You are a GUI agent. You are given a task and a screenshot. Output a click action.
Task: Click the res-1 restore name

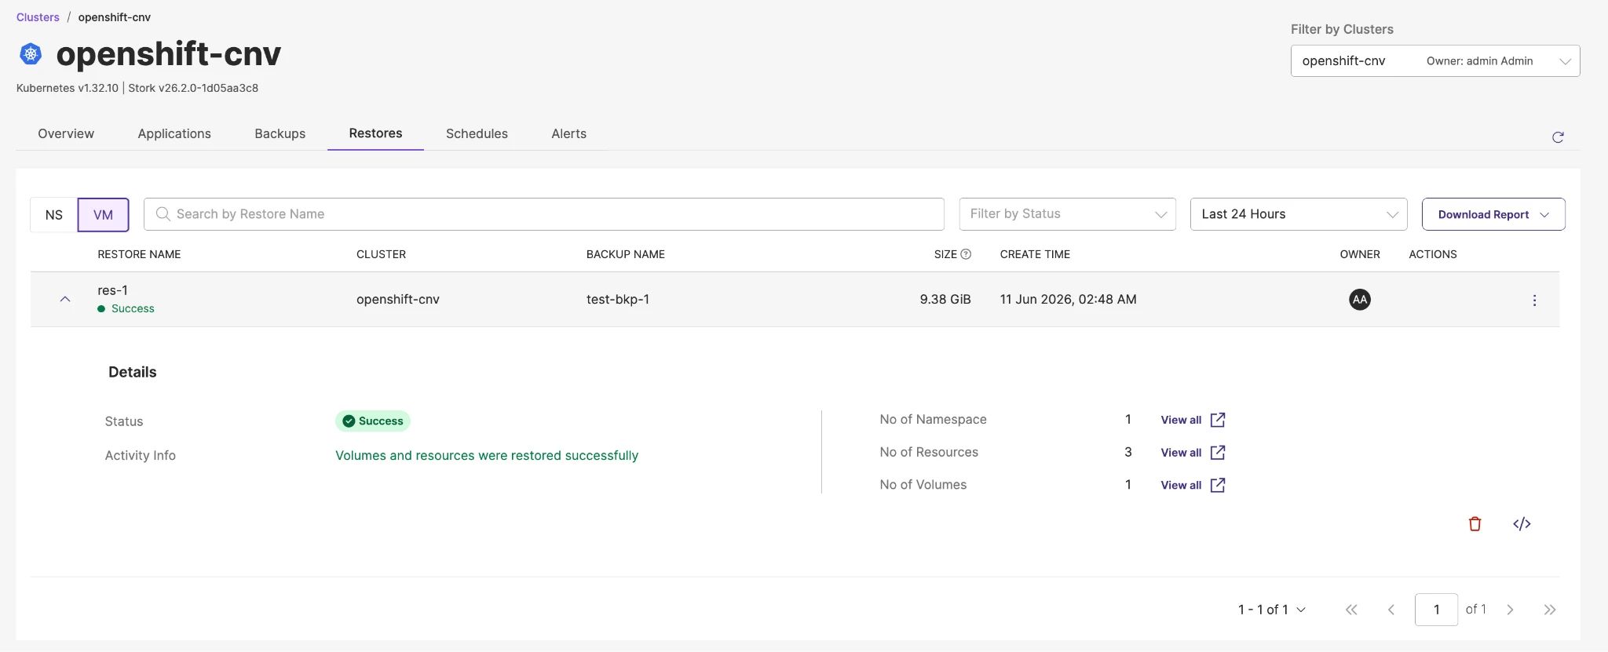[112, 290]
